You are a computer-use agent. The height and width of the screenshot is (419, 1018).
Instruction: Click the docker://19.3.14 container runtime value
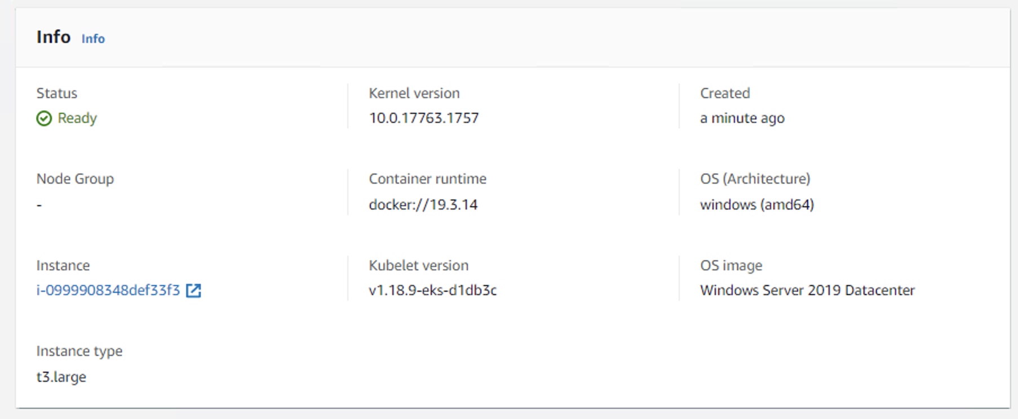423,204
